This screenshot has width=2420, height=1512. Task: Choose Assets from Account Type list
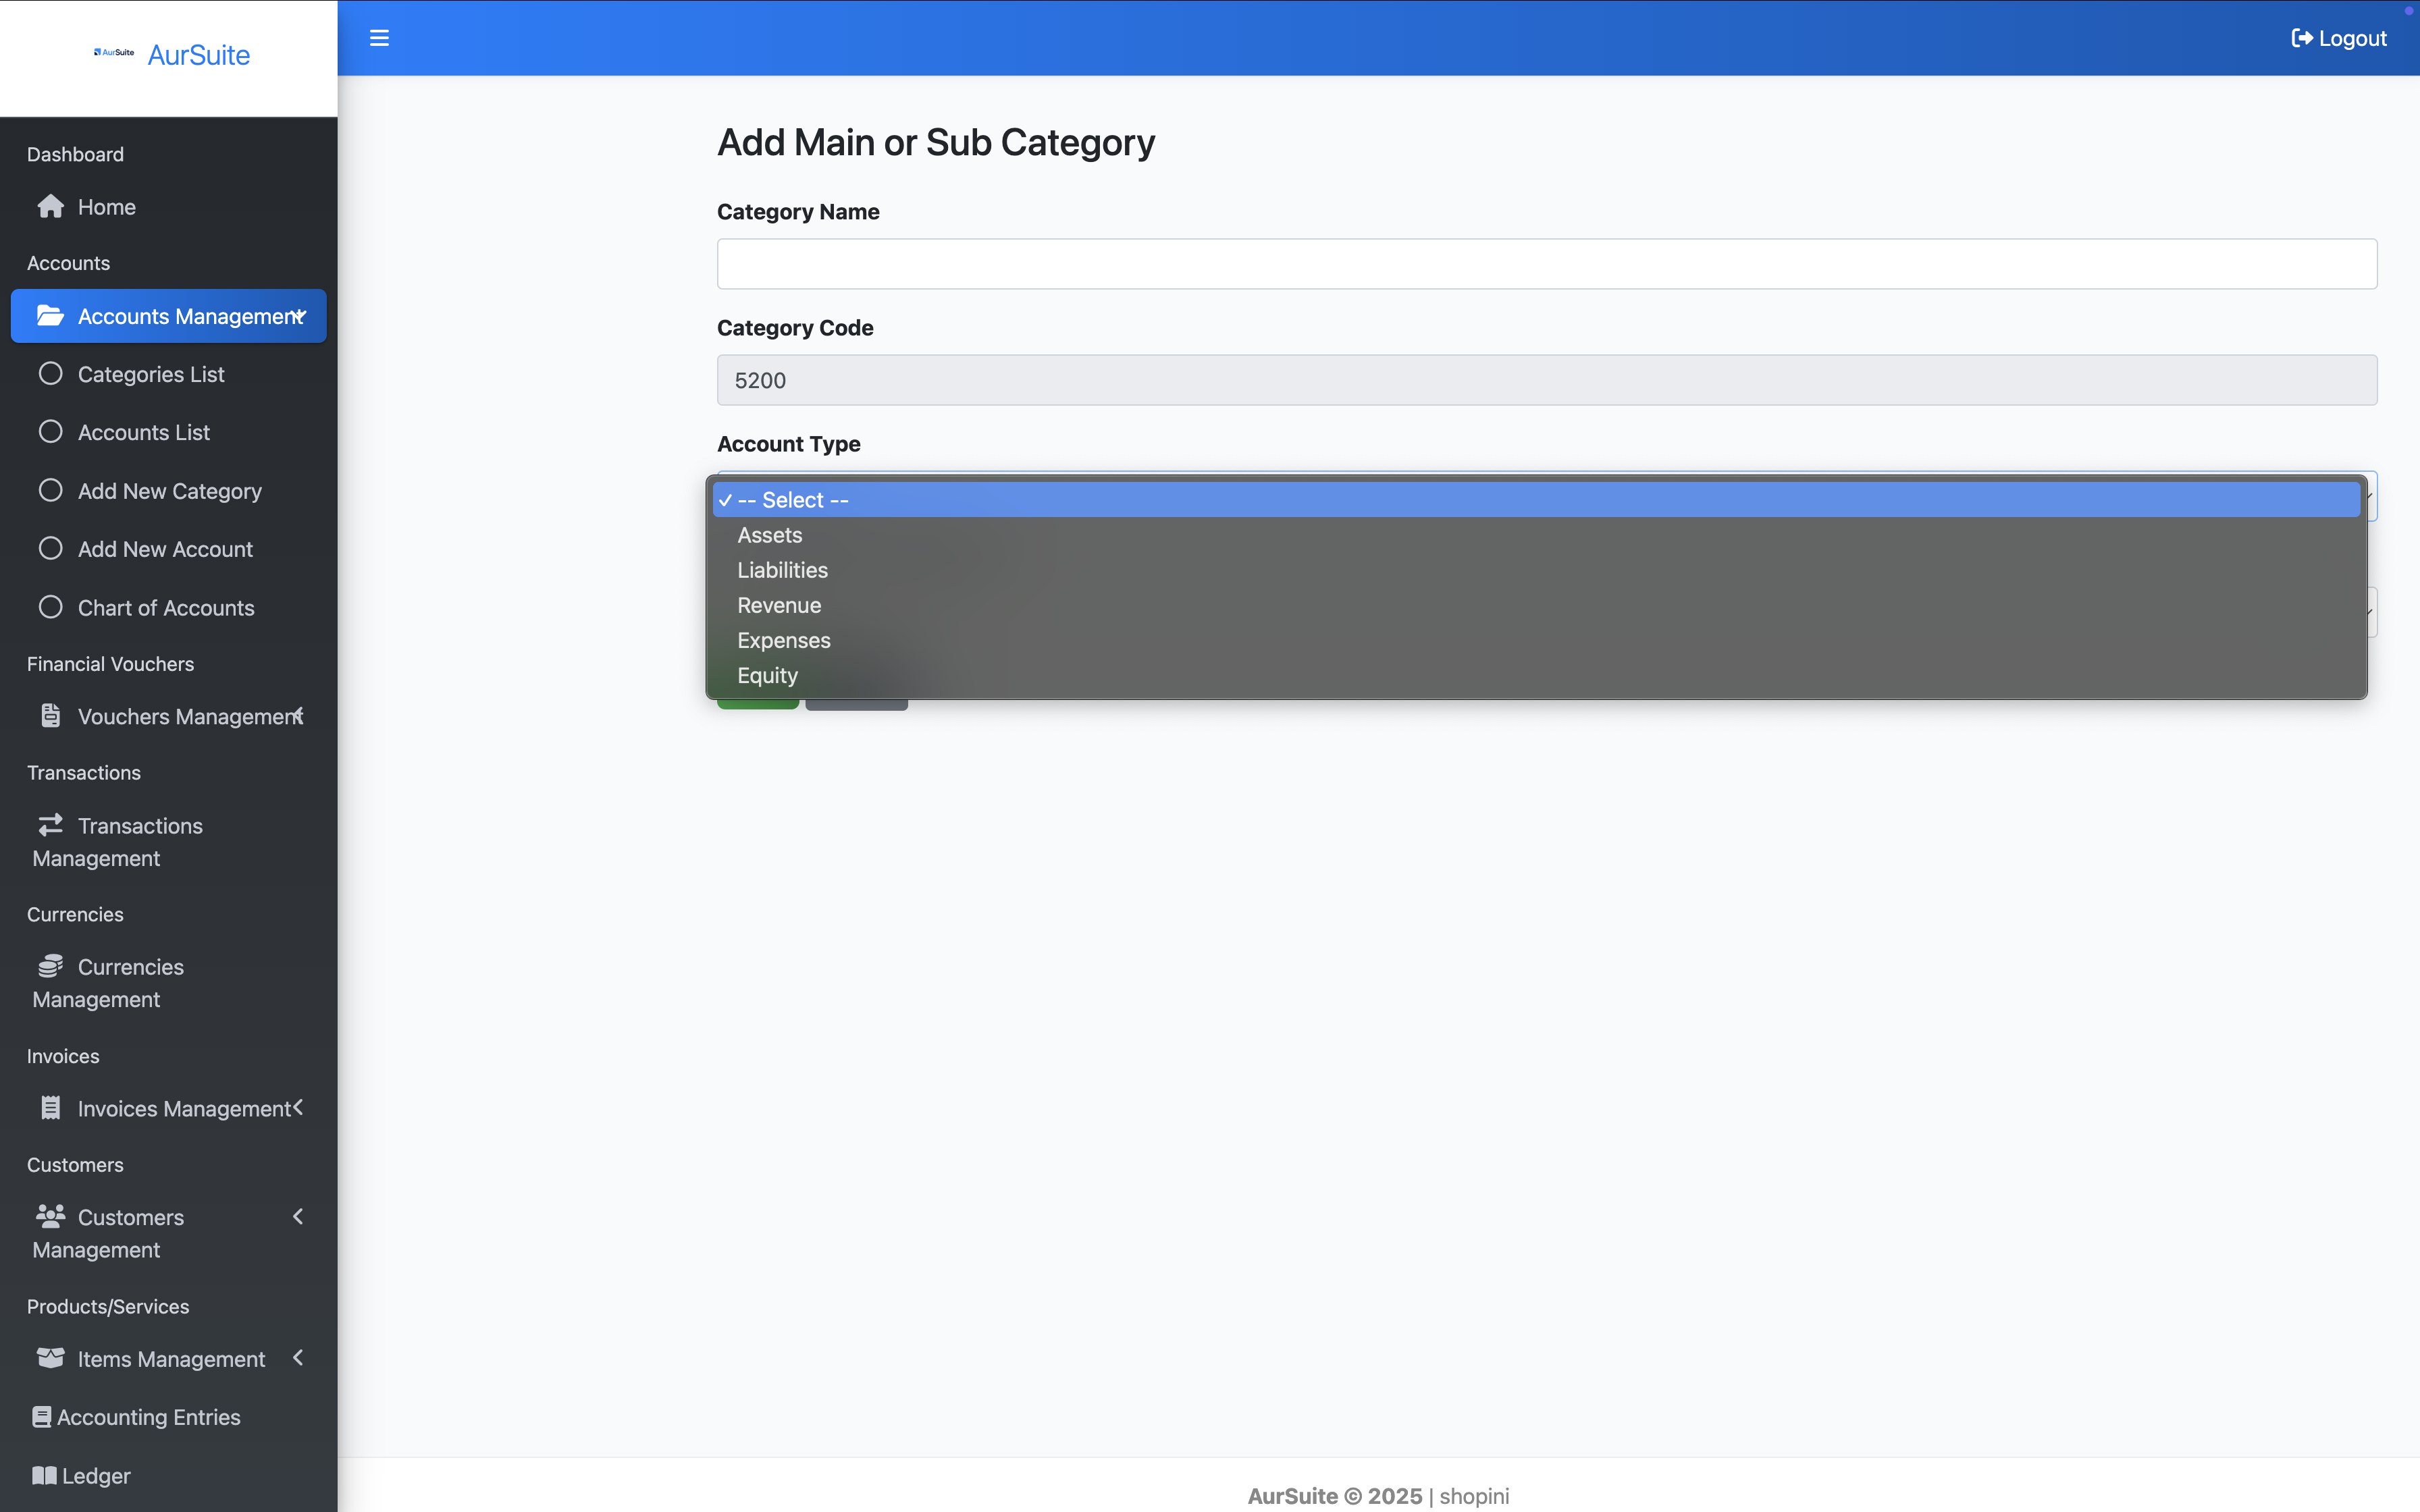pos(769,535)
